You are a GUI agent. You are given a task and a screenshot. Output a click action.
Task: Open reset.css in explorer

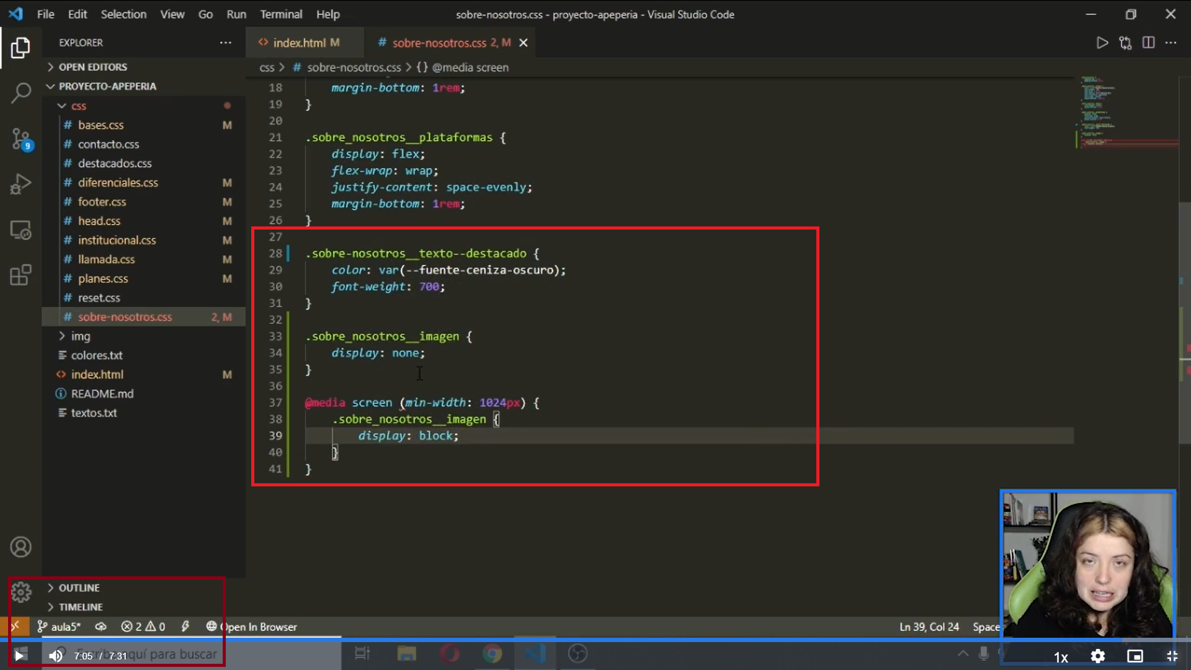[x=143, y=298]
